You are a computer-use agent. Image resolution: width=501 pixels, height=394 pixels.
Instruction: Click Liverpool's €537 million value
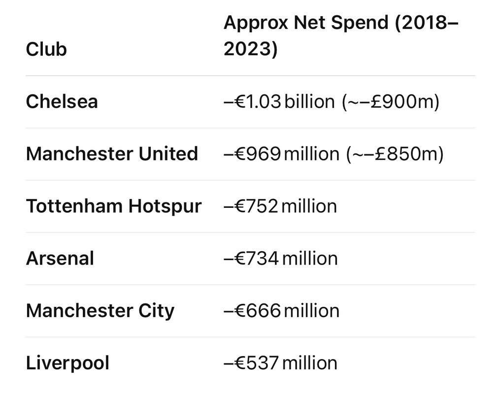coord(280,363)
